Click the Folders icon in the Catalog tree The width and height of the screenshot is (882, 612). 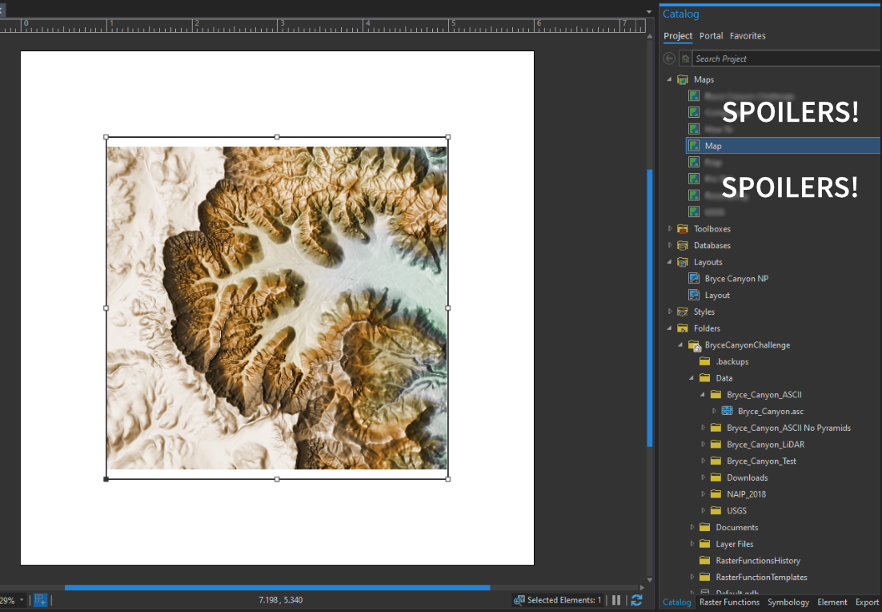pyautogui.click(x=683, y=328)
